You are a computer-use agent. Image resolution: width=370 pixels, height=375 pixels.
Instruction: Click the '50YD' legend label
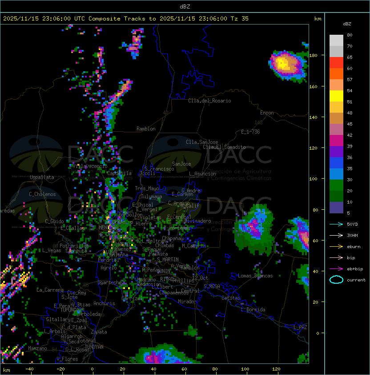click(x=352, y=224)
